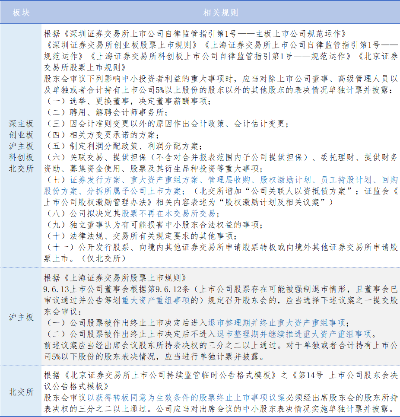
Task: Click '根据《上海证券交易所股票上市规则》' line
Action: [x=115, y=278]
